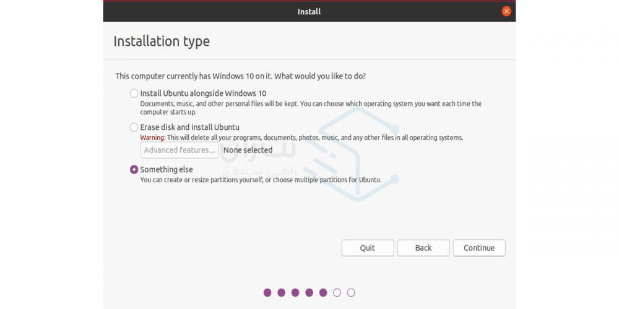This screenshot has width=619, height=309.
Task: Click the fourth filled progress dot
Action: tap(309, 292)
